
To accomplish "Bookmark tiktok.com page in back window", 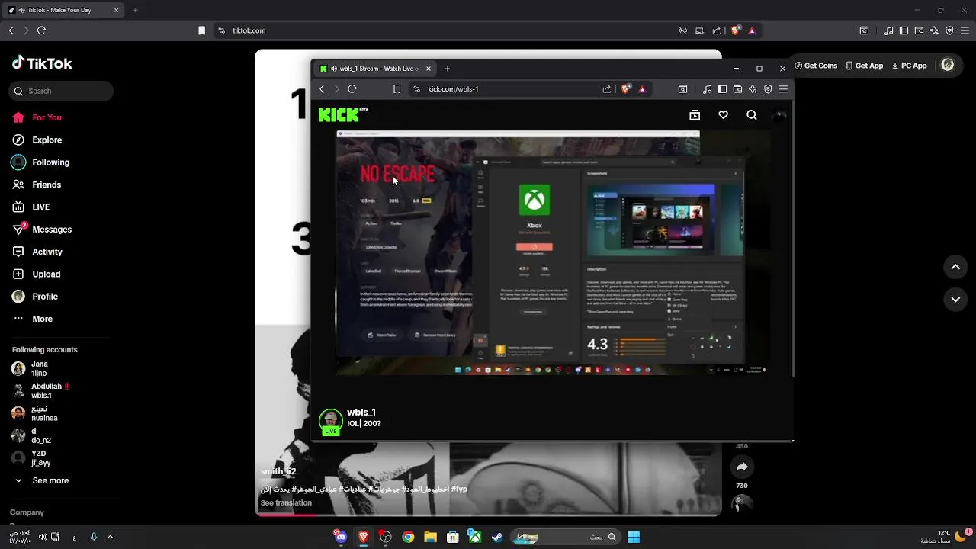I will point(201,30).
